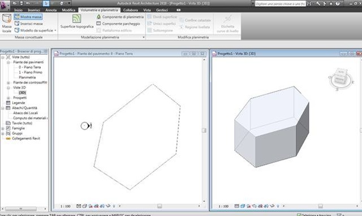Click the ViewCube in the 3D view

[x=341, y=79]
